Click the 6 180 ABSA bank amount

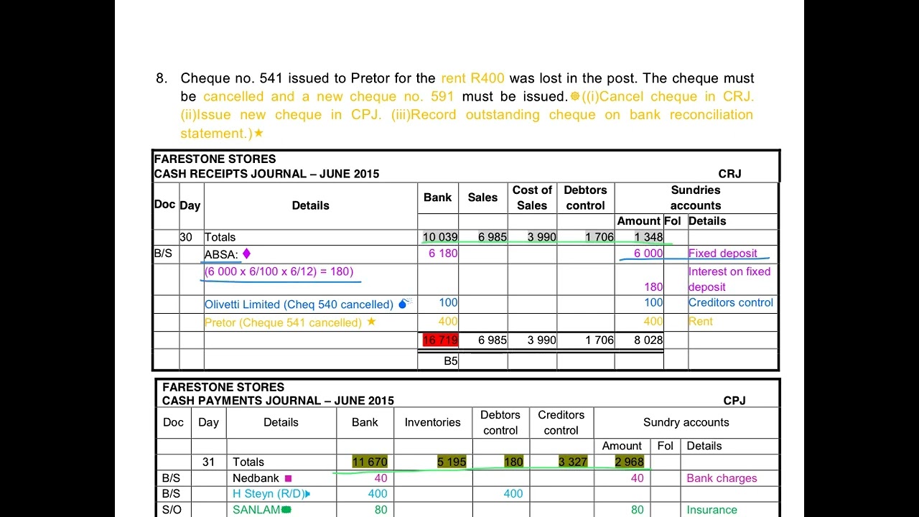tap(443, 253)
